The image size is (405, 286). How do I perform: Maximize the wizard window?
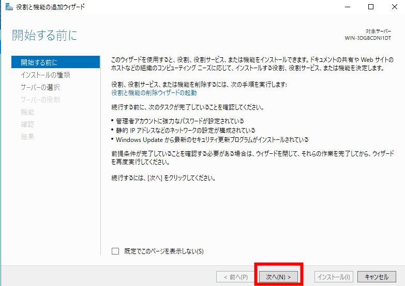pos(371,7)
